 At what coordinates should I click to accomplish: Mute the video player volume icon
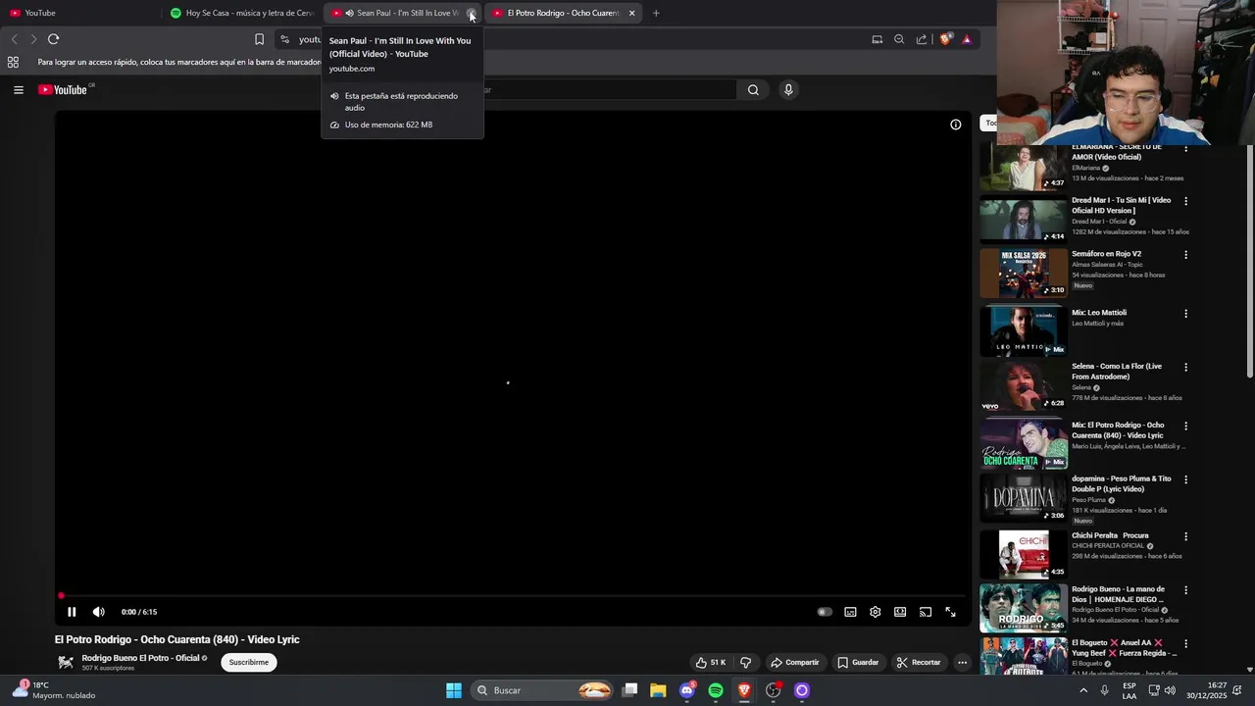98,612
